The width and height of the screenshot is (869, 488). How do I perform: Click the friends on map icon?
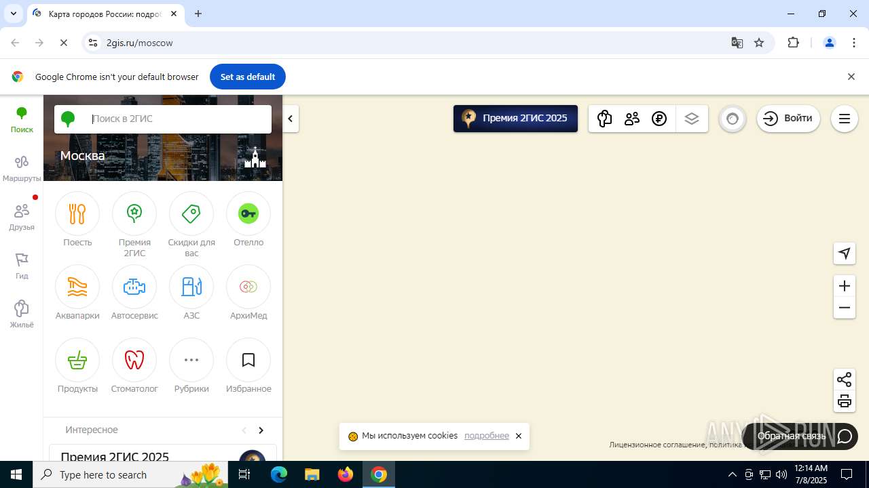[632, 119]
